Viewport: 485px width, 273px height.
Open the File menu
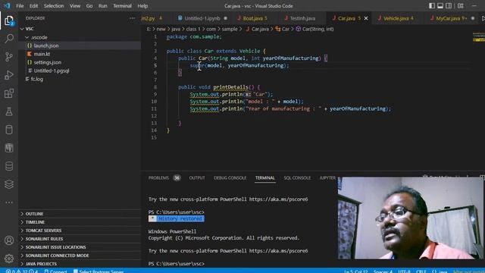pyautogui.click(x=20, y=6)
